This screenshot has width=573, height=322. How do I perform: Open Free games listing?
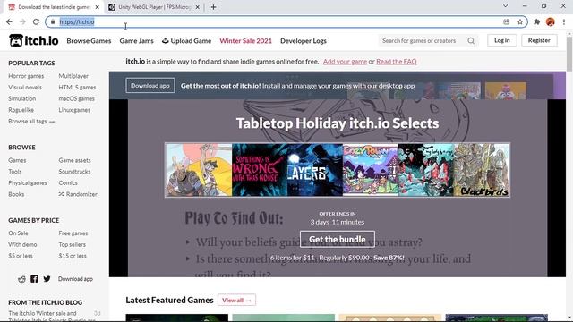click(73, 233)
